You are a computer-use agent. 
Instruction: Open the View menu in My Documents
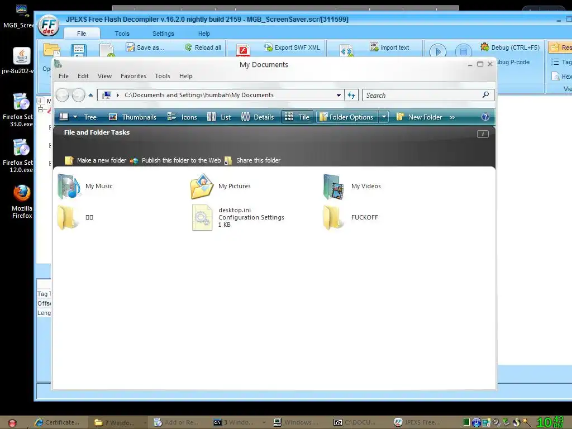pyautogui.click(x=104, y=76)
